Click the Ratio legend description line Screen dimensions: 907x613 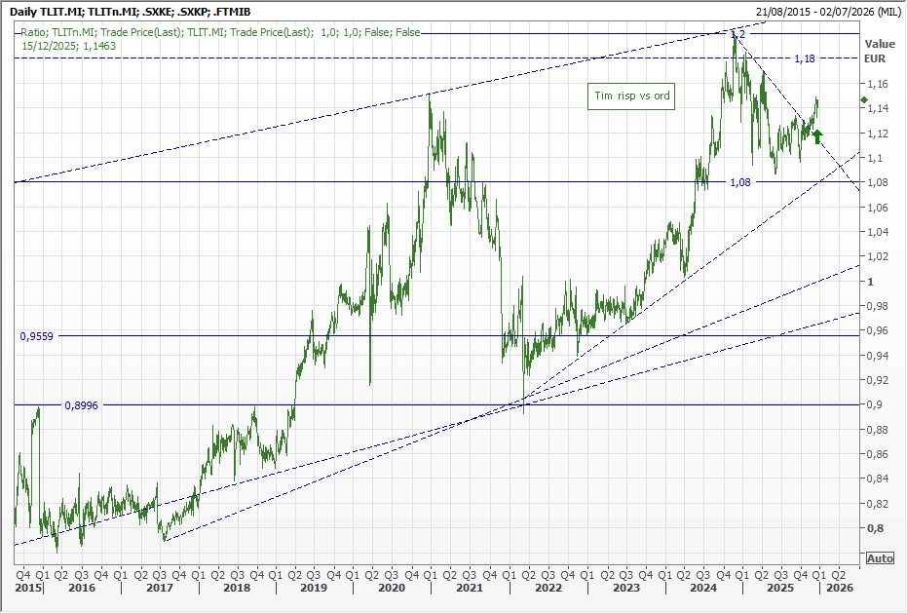point(219,32)
